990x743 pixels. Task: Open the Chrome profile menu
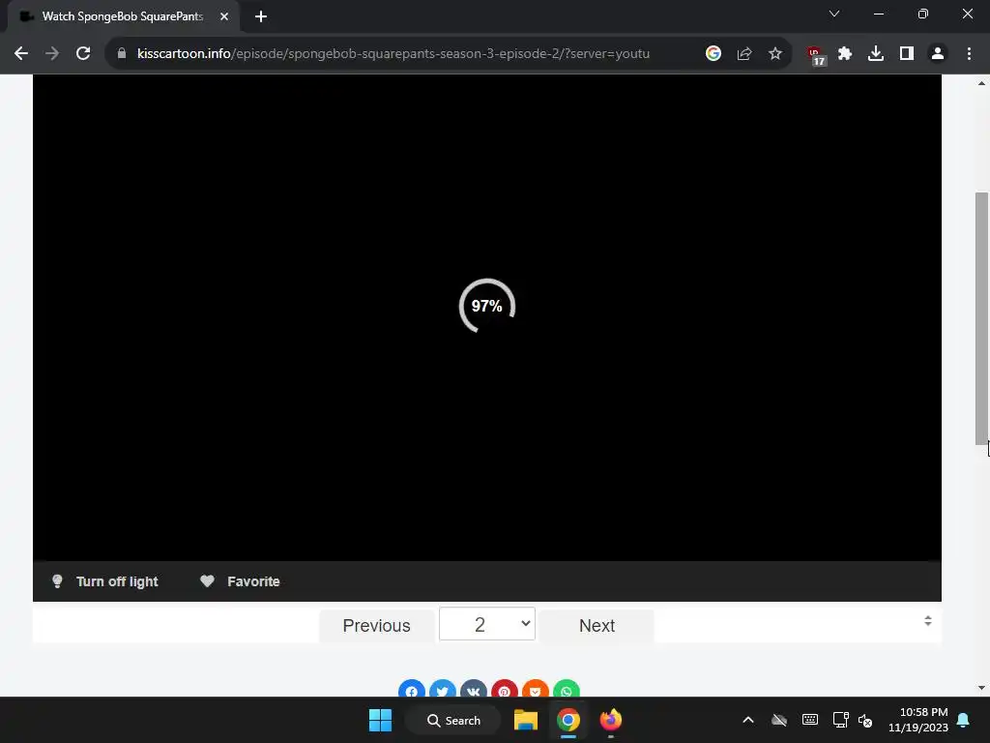[938, 54]
